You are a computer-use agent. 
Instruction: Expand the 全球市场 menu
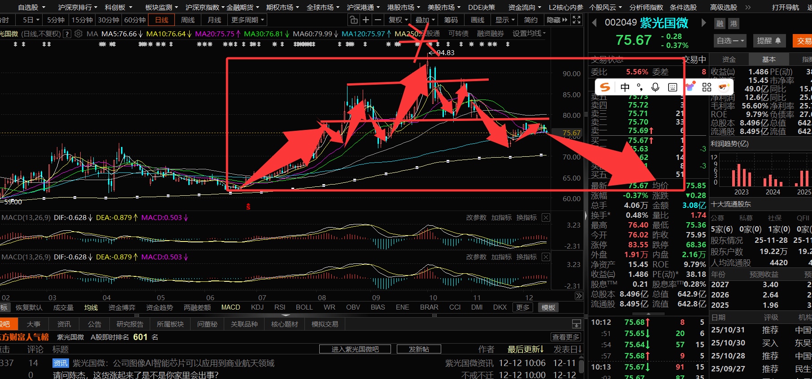(323, 7)
